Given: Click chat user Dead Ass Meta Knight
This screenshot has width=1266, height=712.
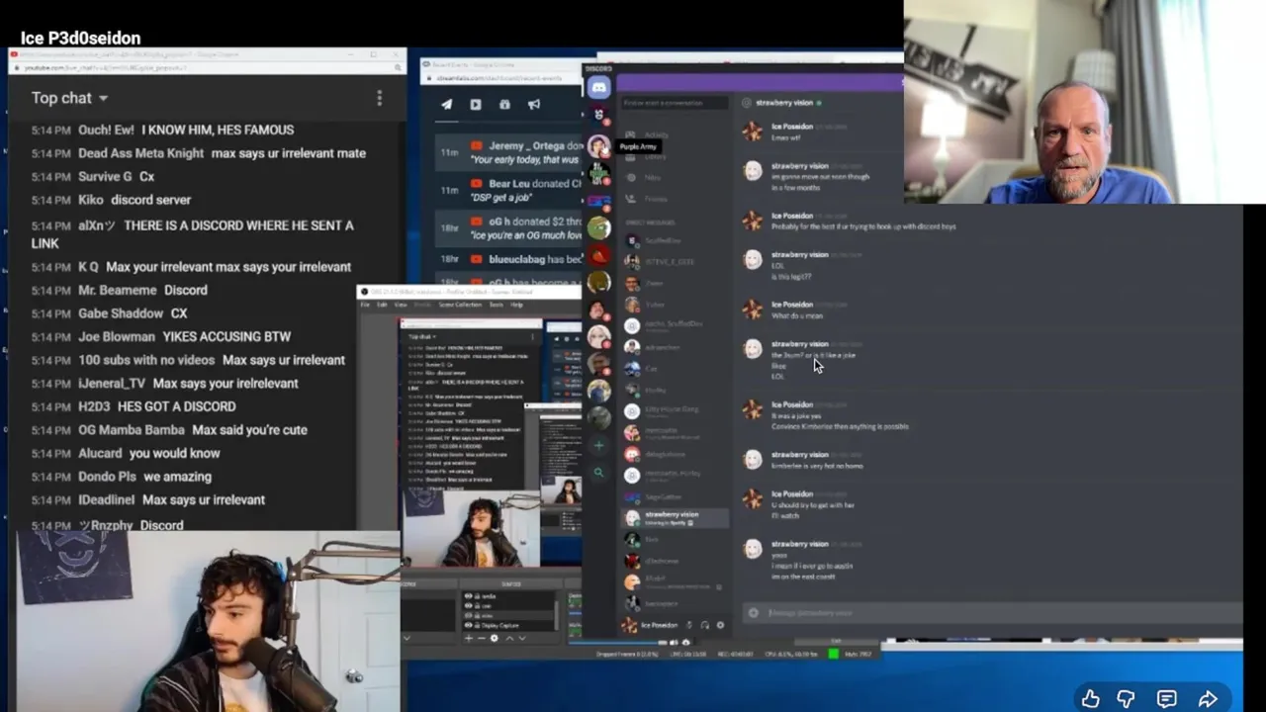Looking at the screenshot, I should coord(140,153).
